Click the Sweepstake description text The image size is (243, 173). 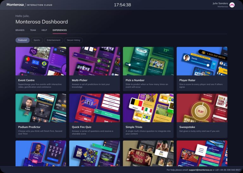[x=199, y=131]
